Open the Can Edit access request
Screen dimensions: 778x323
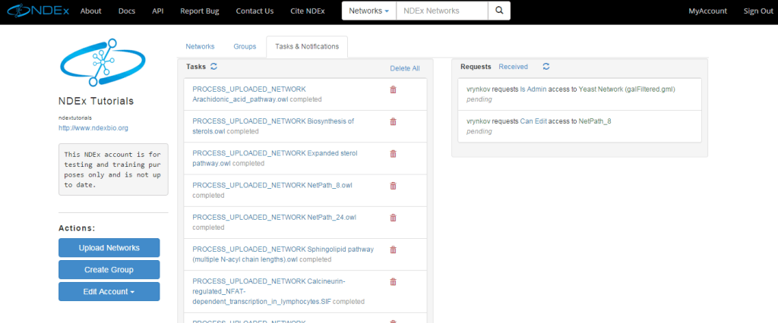click(x=533, y=121)
